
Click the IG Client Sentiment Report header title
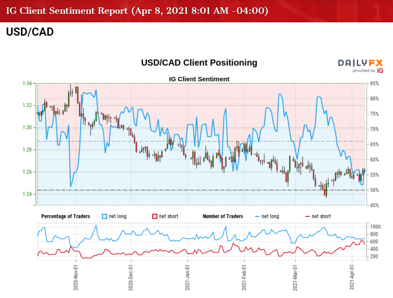(137, 10)
